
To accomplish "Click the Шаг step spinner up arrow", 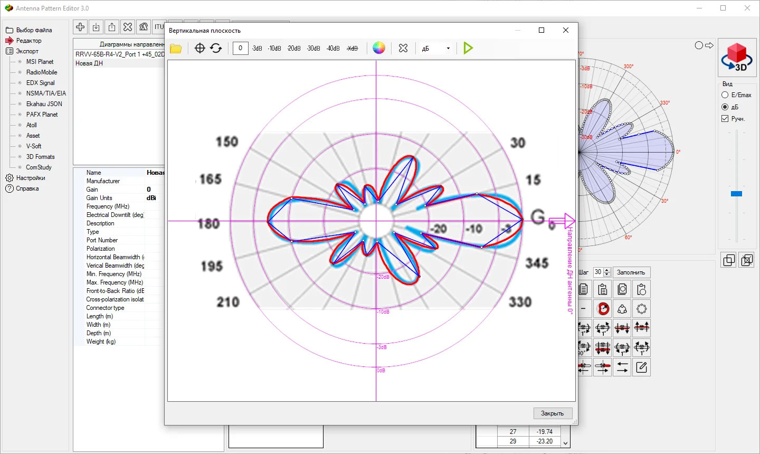I will point(607,270).
